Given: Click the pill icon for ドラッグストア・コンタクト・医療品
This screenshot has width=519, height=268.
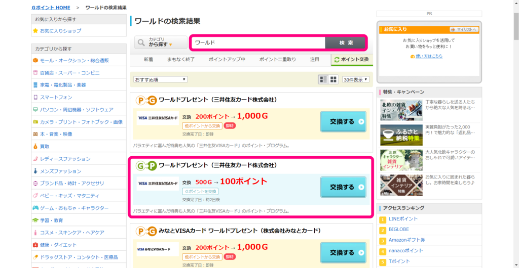Looking at the screenshot, I should pyautogui.click(x=35, y=257).
